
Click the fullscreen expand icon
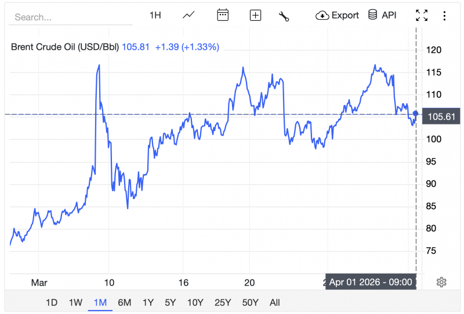tap(422, 16)
